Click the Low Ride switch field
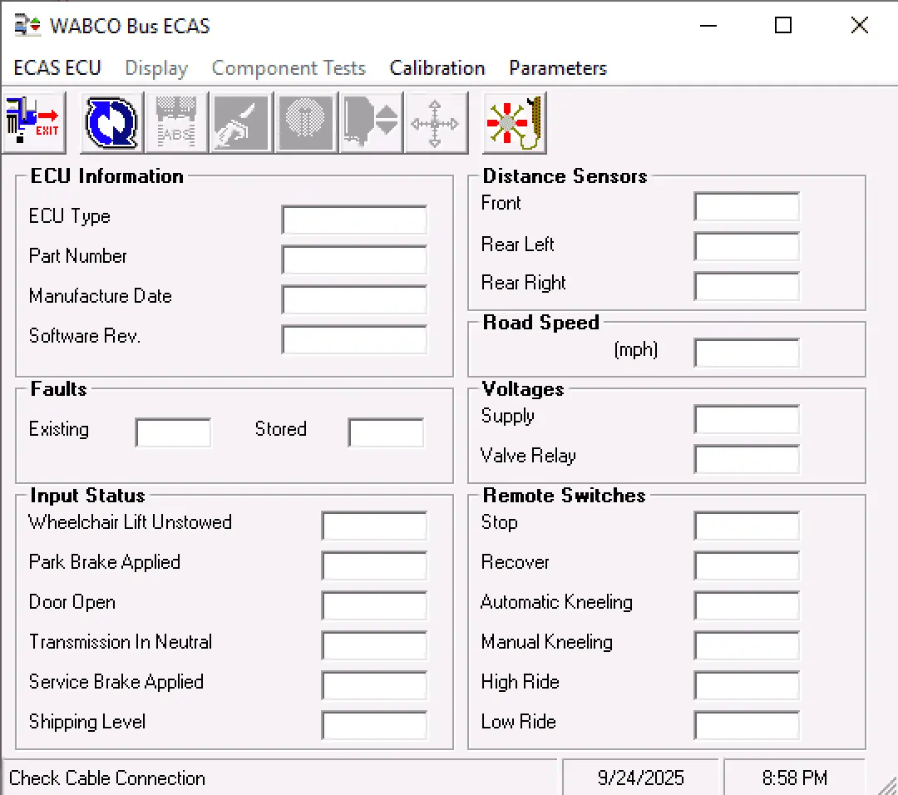This screenshot has height=795, width=898. tap(747, 725)
